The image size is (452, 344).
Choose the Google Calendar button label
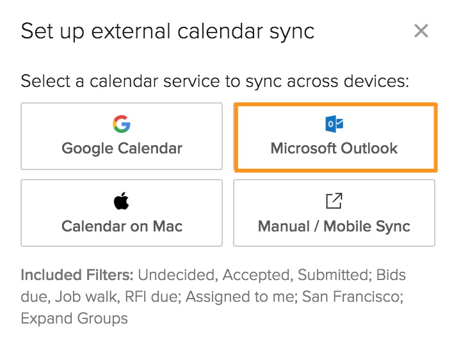(x=122, y=148)
